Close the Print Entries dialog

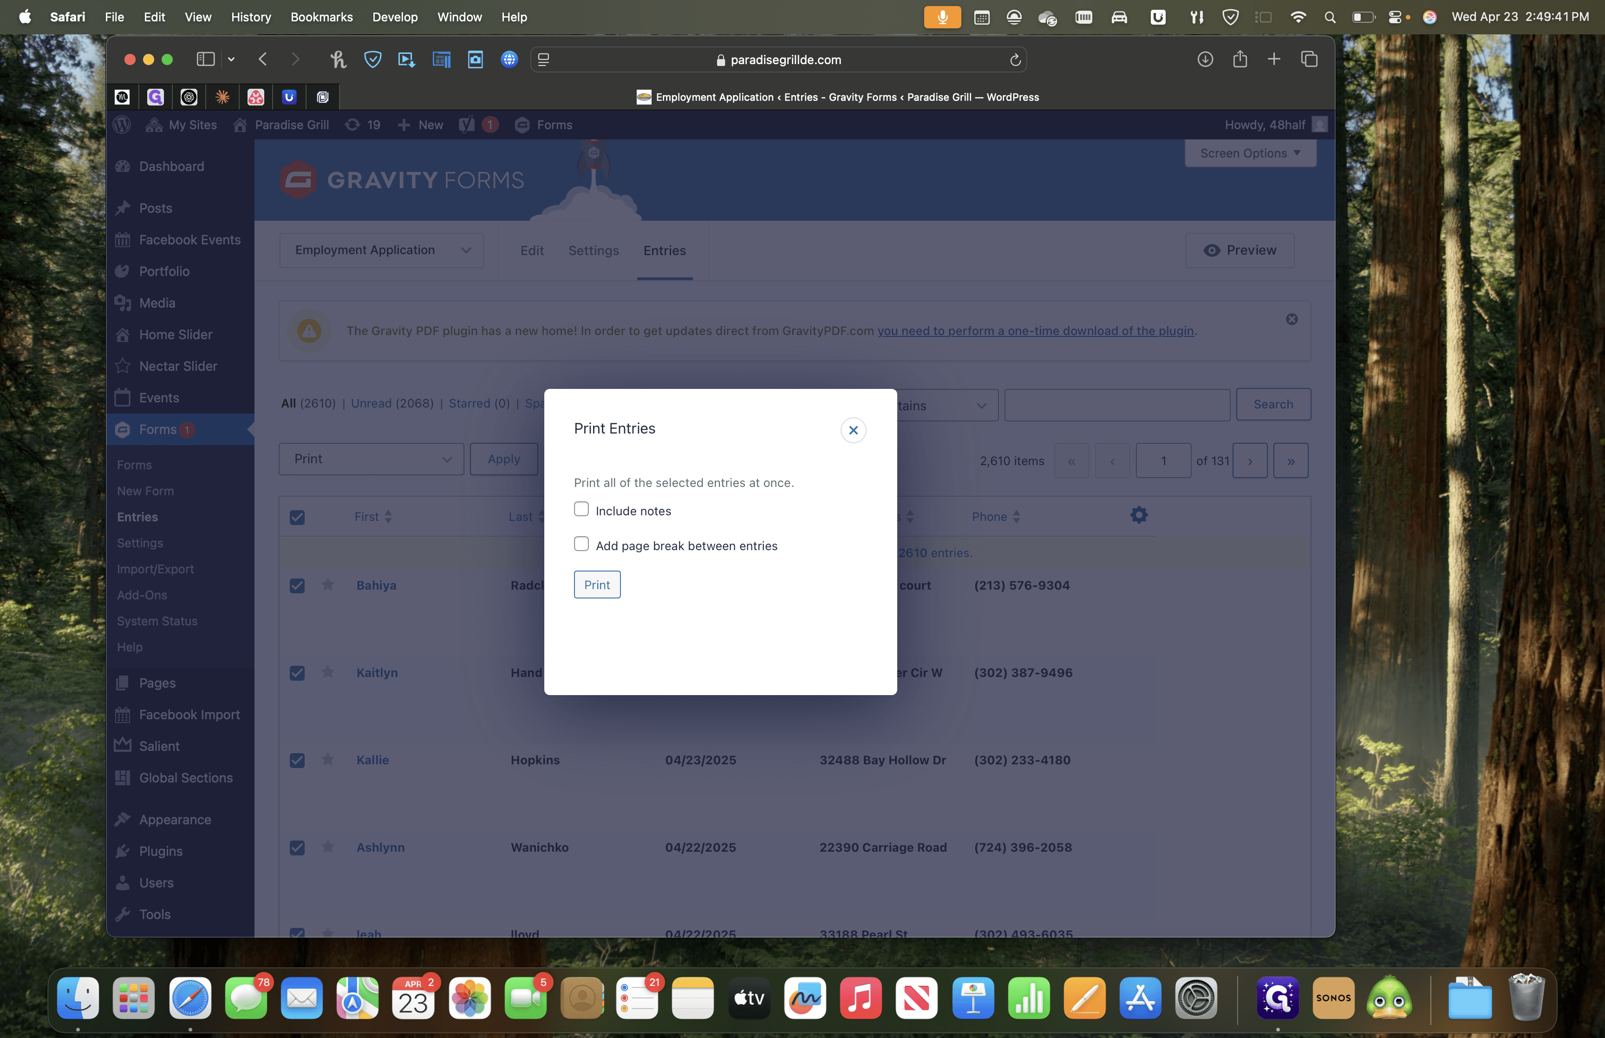[853, 430]
